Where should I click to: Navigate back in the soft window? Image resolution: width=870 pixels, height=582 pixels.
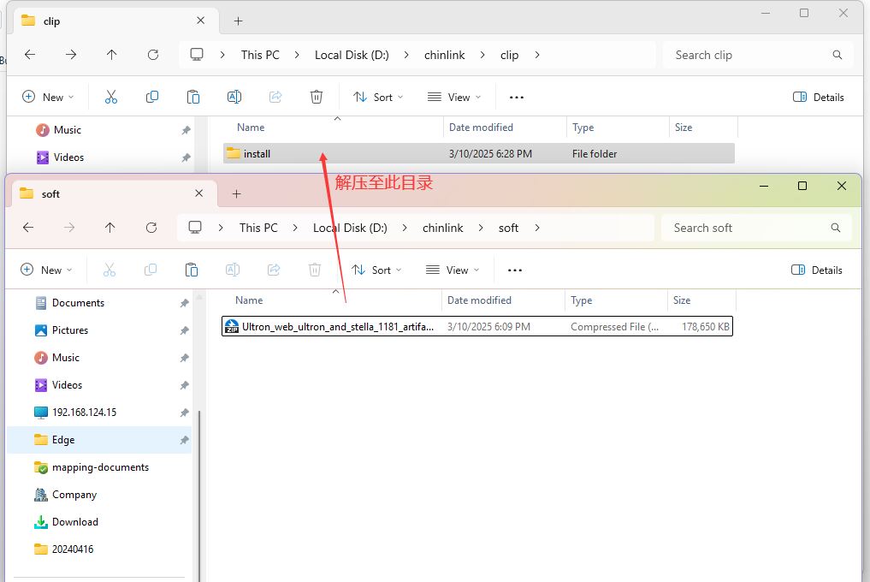[28, 228]
